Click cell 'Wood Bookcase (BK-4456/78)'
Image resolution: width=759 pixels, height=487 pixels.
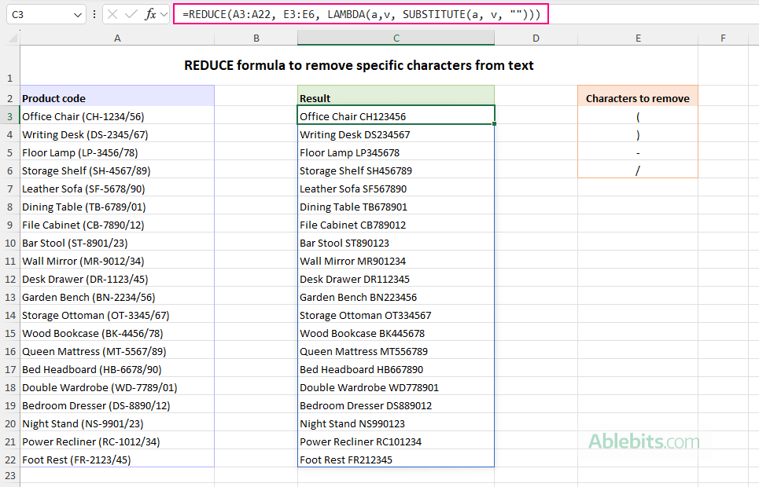coord(117,333)
